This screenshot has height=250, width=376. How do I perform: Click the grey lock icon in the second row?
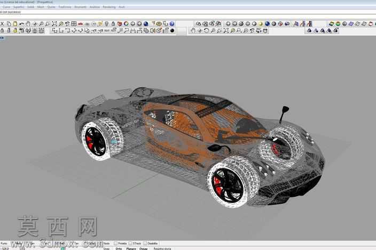click(2, 30)
